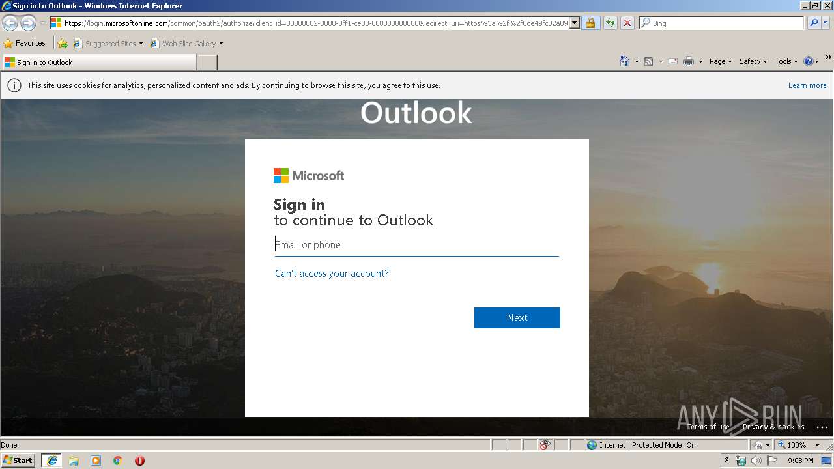Expand the Home button dropdown arrow

637,62
